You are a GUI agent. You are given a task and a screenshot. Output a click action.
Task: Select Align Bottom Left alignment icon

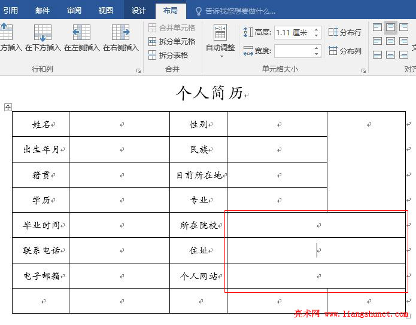click(x=377, y=55)
